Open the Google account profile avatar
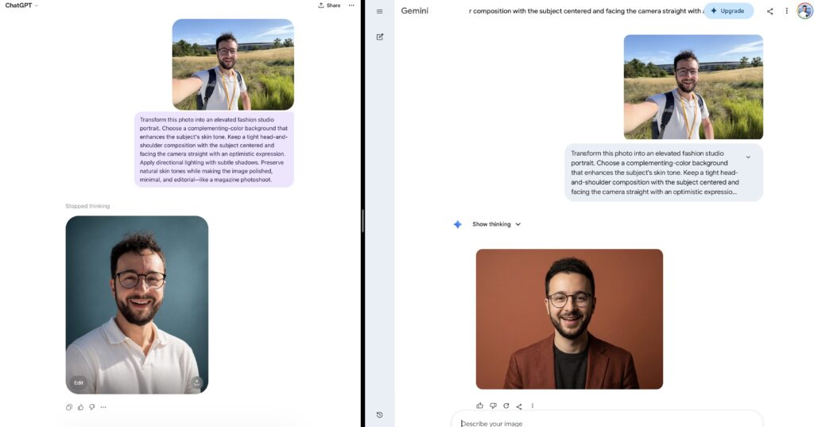 coord(804,11)
